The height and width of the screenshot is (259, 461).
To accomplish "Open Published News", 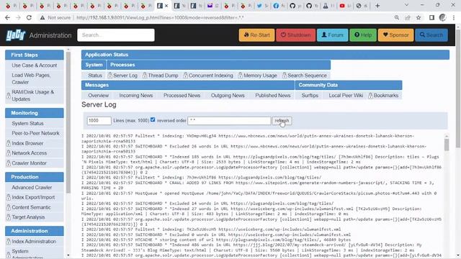I will tap(273, 96).
